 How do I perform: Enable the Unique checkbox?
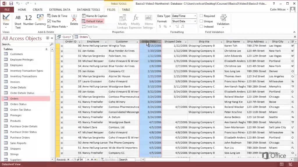coord(201,21)
